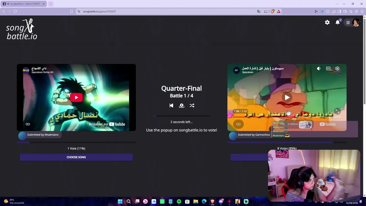Toggle closed captions on right video
The width and height of the screenshot is (366, 206).
point(328,69)
